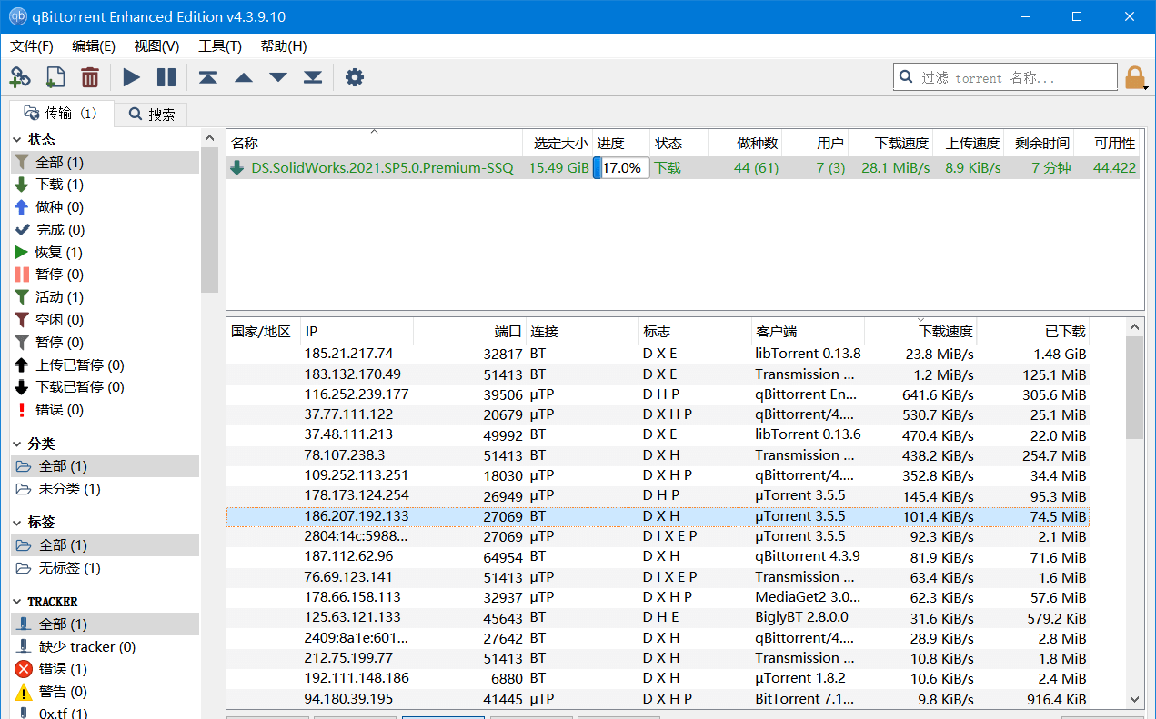Click the 17.0% progress bar
The width and height of the screenshot is (1156, 719).
coord(622,168)
